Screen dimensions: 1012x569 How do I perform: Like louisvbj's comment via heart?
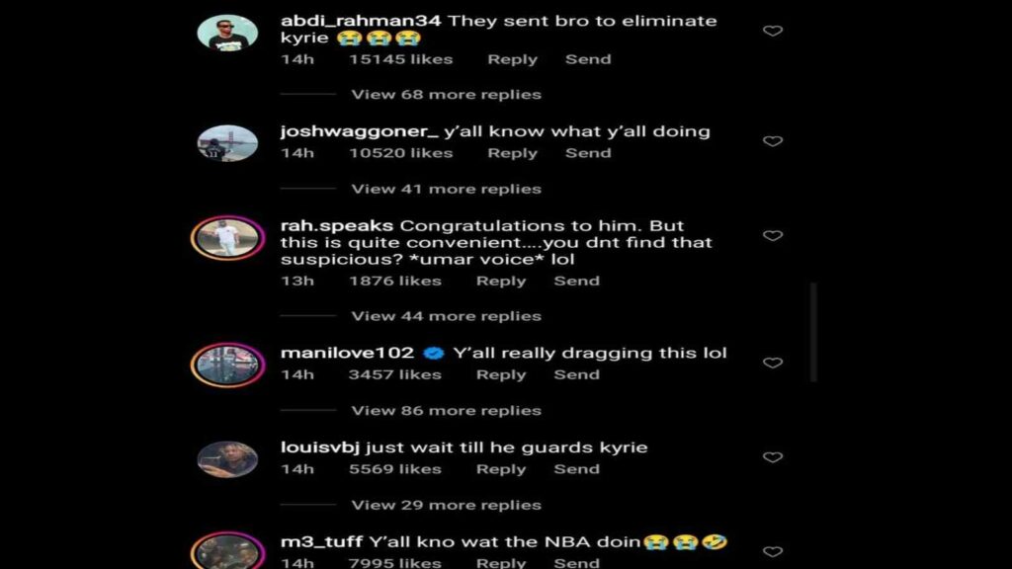click(x=773, y=457)
